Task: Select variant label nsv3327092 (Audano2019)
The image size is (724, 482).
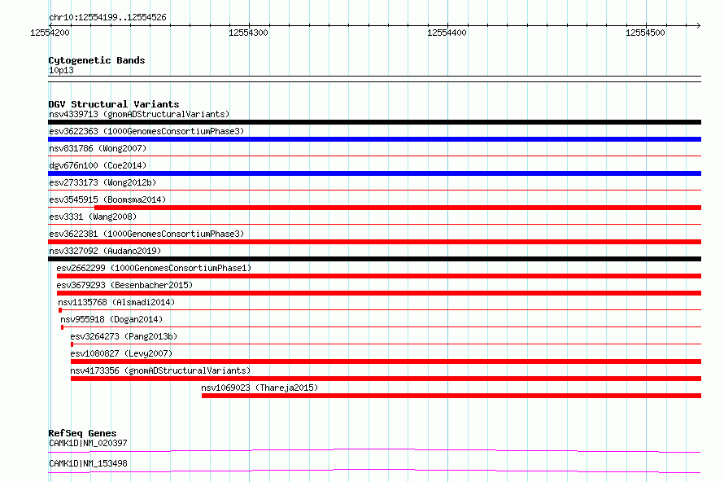Action: 105,251
